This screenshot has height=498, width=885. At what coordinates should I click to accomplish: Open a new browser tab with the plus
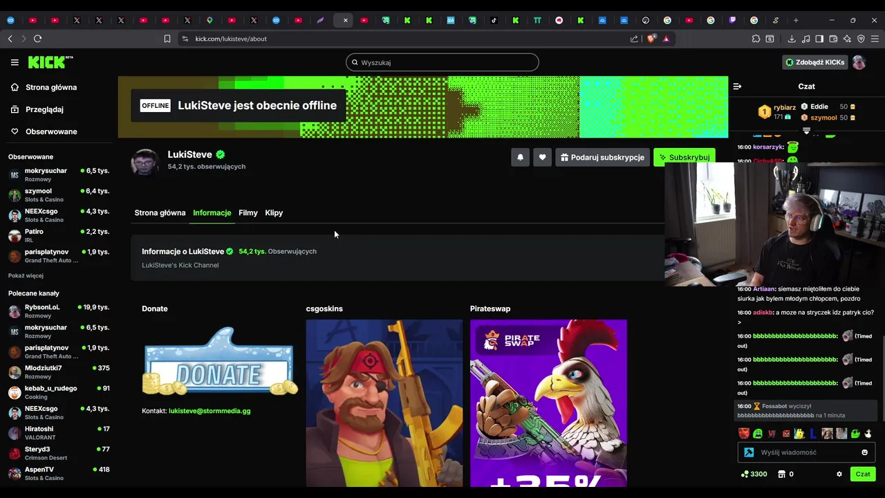tap(796, 20)
